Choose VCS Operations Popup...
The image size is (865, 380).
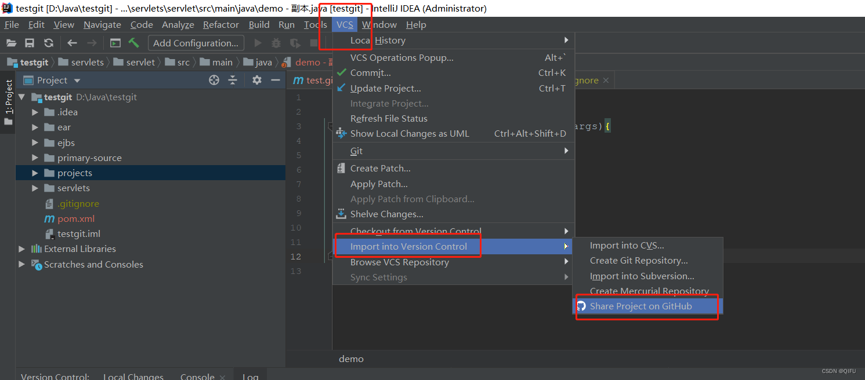point(454,57)
